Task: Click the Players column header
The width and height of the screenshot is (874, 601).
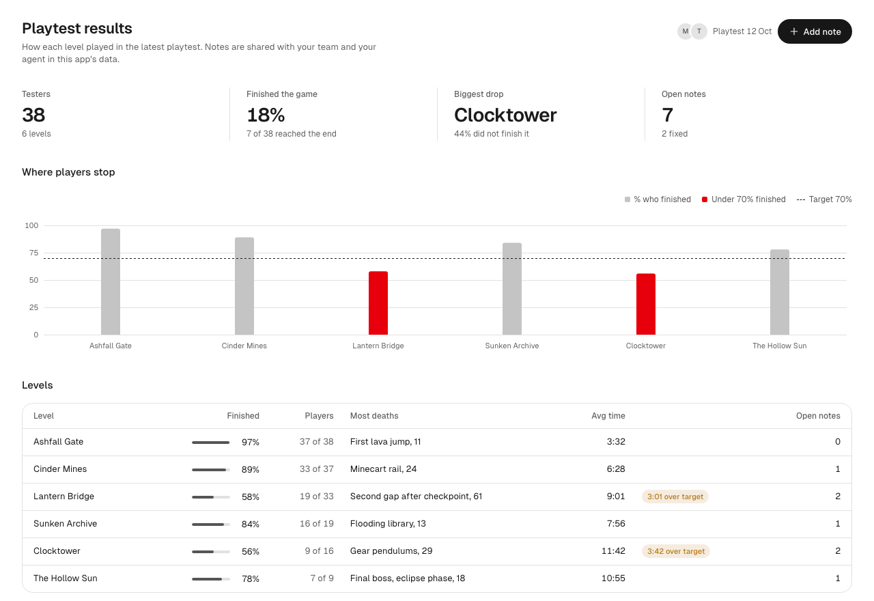Action: (319, 416)
